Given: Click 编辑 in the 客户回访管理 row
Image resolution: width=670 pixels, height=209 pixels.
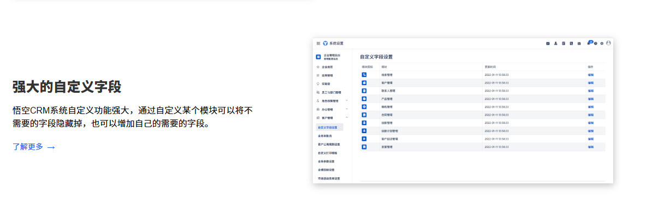Looking at the screenshot, I should point(591,139).
